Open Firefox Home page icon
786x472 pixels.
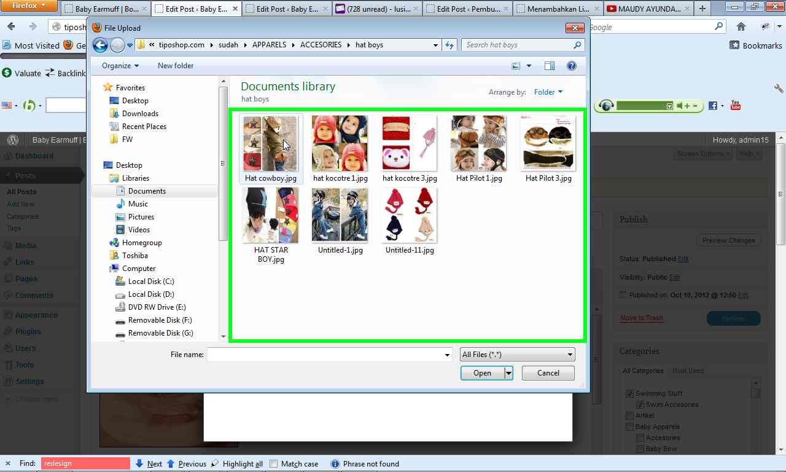[741, 26]
